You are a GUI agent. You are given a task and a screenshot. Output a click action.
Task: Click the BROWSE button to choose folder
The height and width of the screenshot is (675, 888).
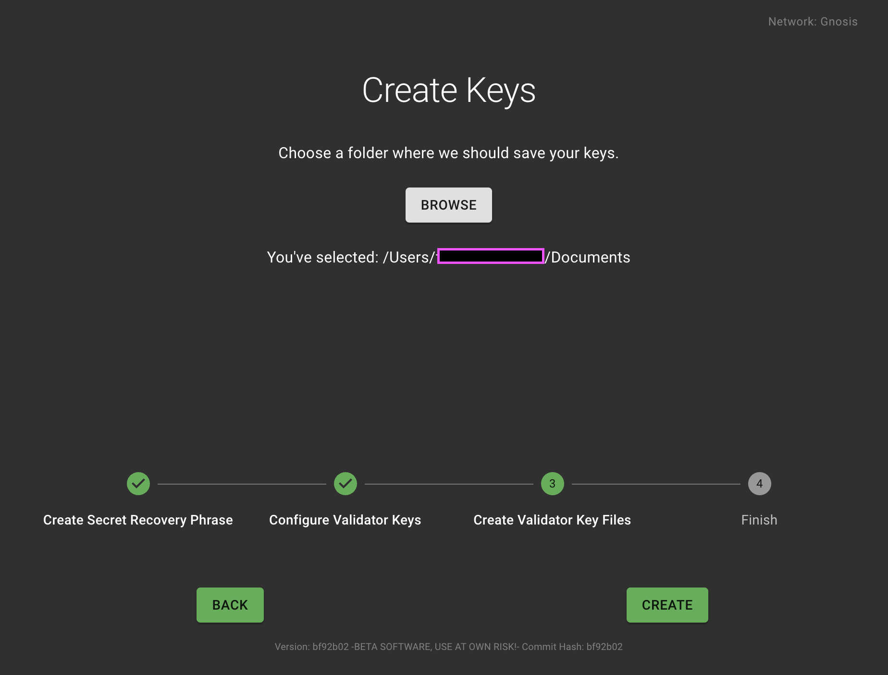[448, 205]
